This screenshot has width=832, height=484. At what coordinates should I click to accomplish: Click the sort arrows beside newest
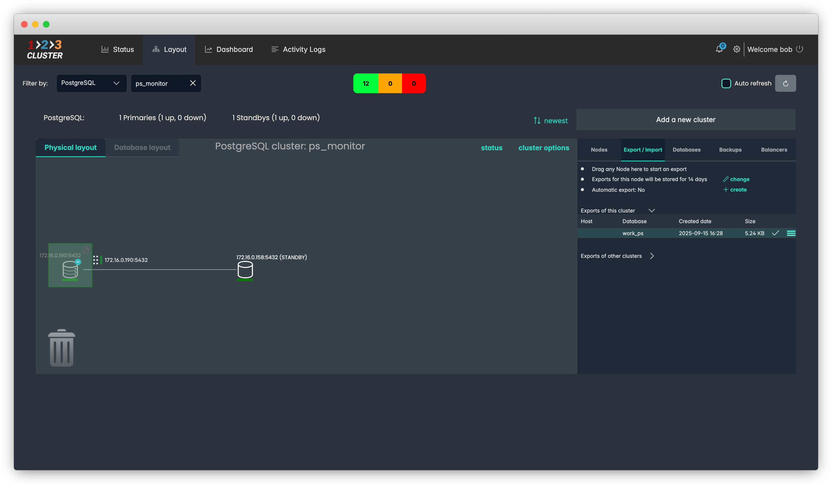point(537,121)
